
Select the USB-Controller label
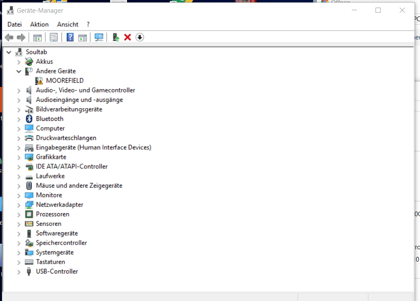coord(57,271)
